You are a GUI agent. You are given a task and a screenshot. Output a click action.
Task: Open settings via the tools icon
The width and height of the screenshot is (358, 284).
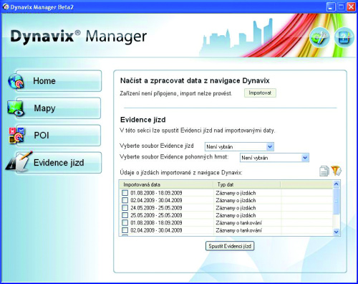[319, 37]
